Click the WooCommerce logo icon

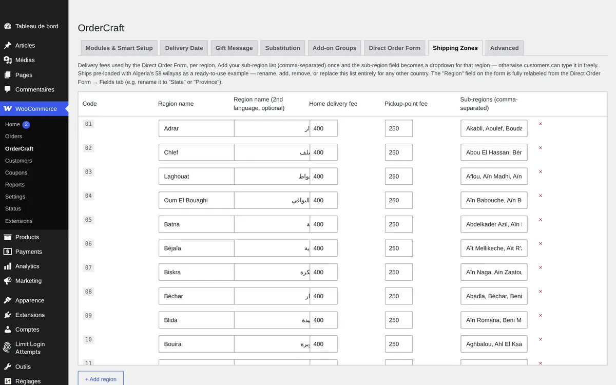tap(8, 109)
